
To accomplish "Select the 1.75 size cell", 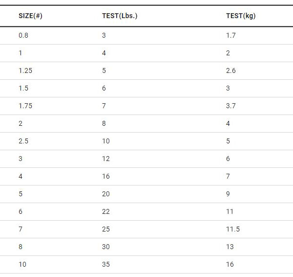I will point(25,106).
